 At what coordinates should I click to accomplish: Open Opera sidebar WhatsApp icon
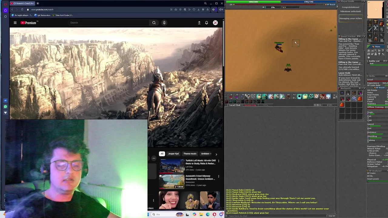coord(5,107)
